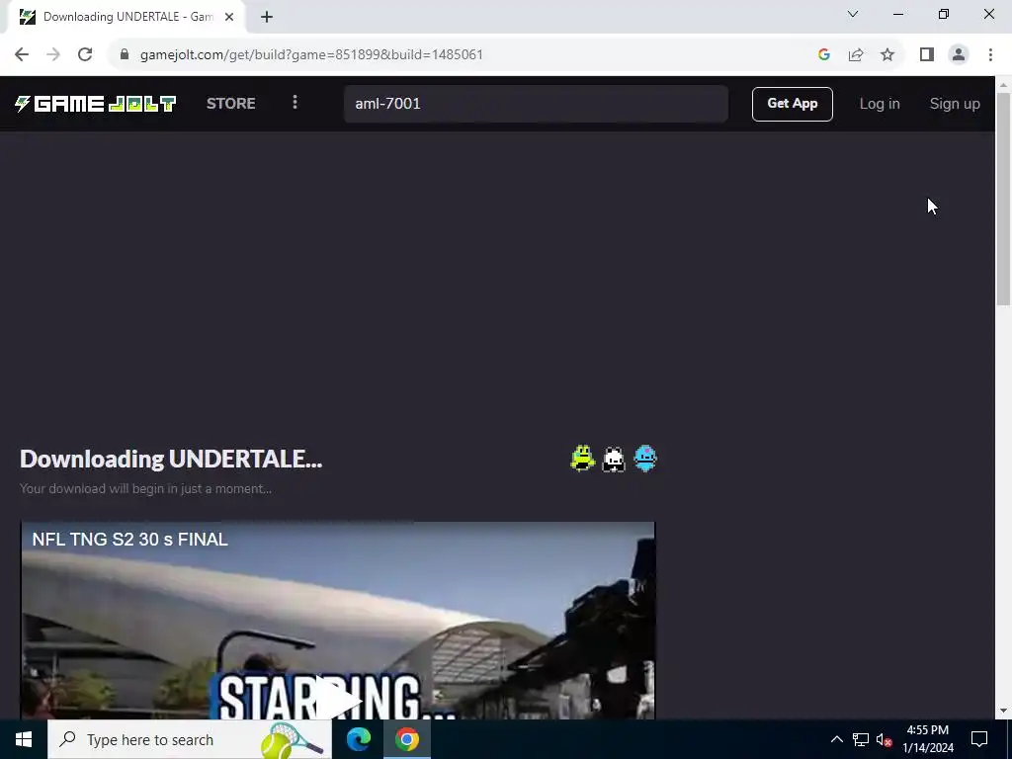The height and width of the screenshot is (759, 1012).
Task: Bookmark this page with star icon
Action: (887, 54)
